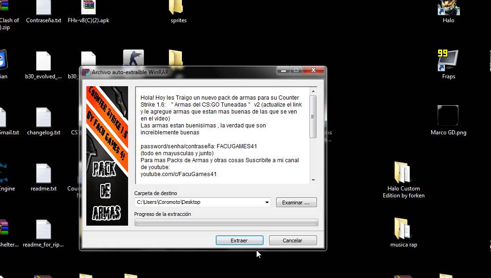
Task: Click the WinRAR icon in dialog title bar
Action: (86, 72)
